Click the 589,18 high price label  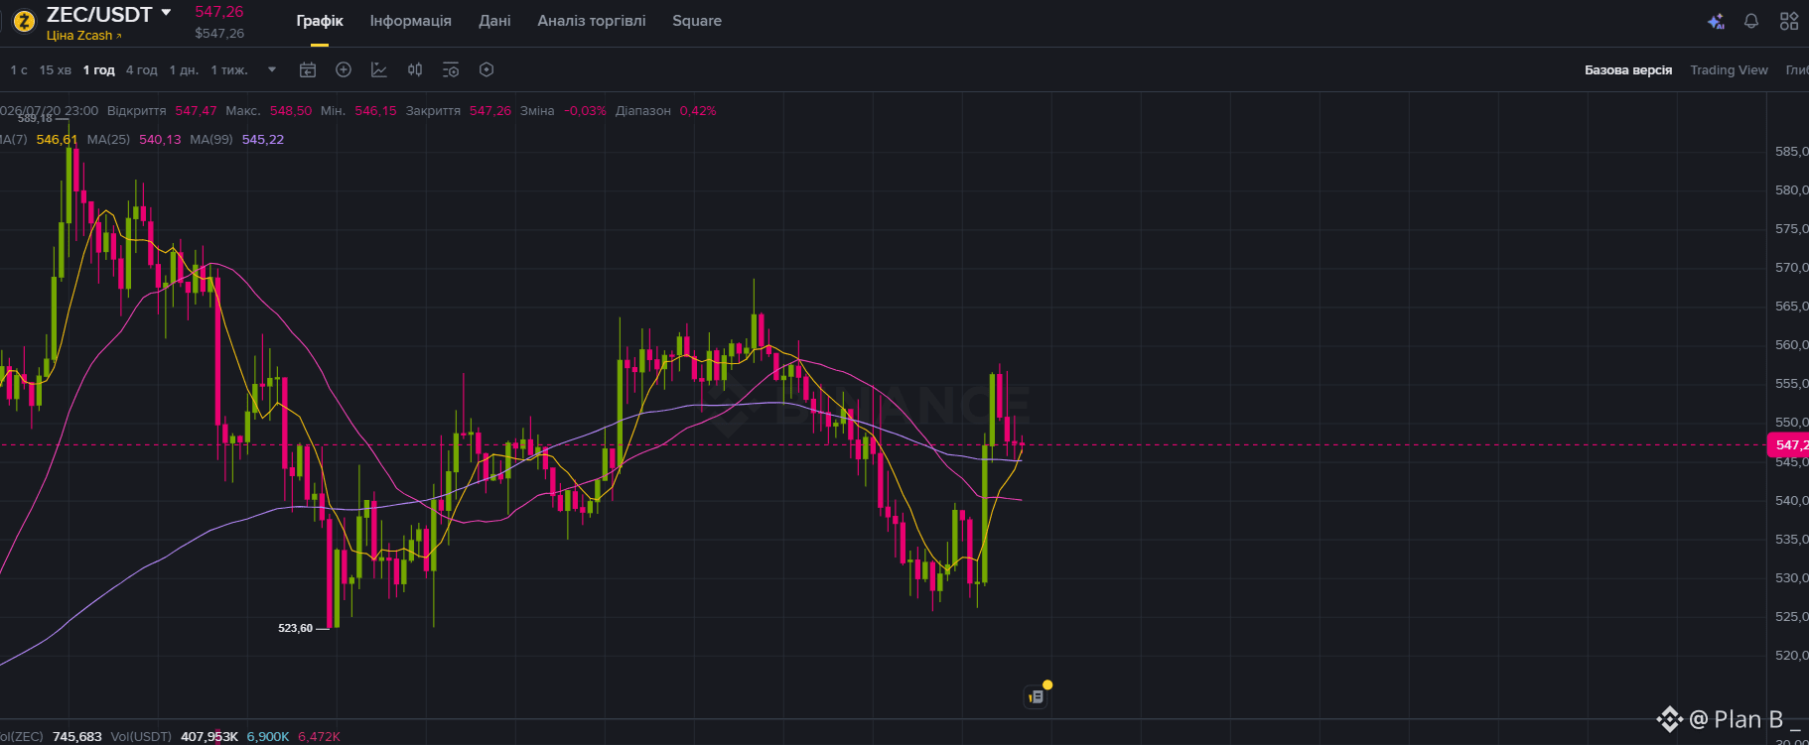click(35, 118)
